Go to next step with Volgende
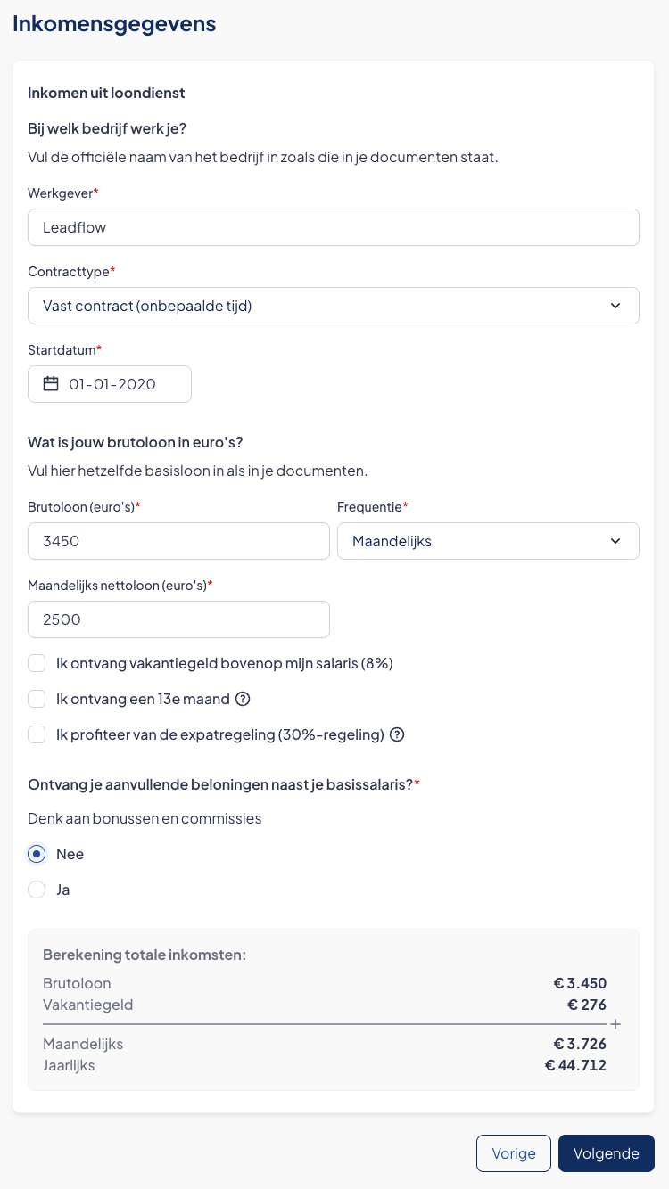This screenshot has width=669, height=1189. pos(606,1153)
